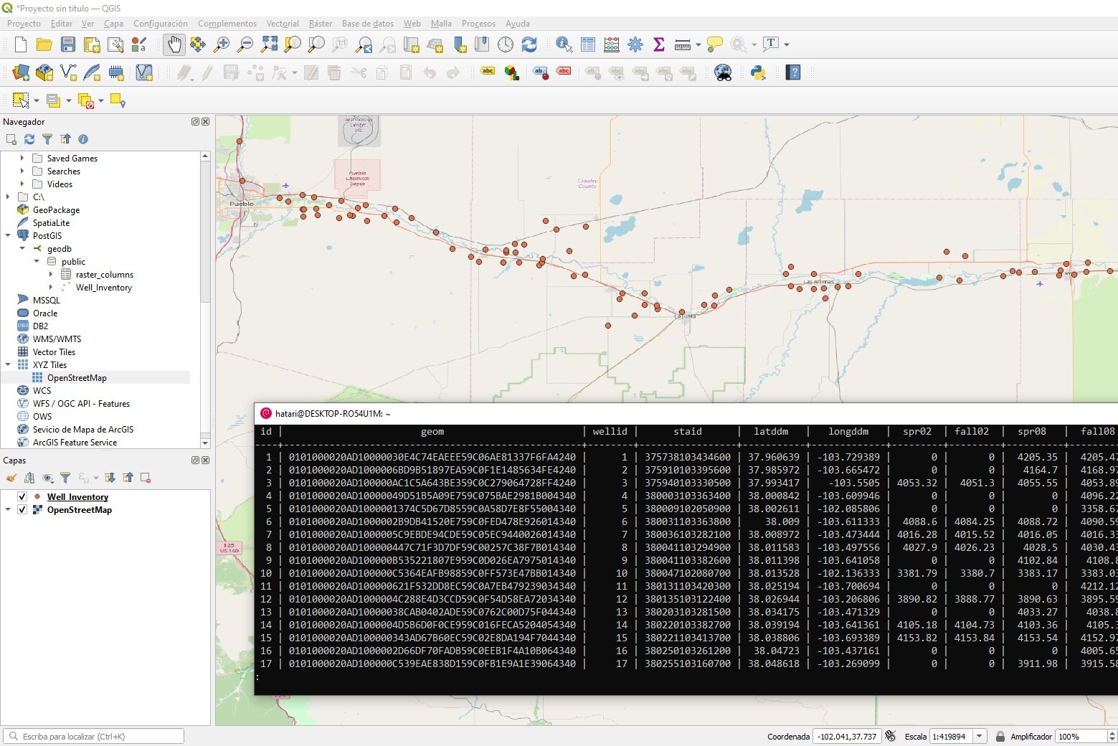1118x746 pixels.
Task: Open the Base de datos menu
Action: pyautogui.click(x=368, y=24)
